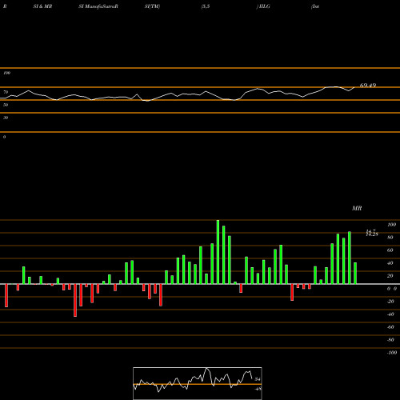Select the MR axis label -40
This screenshot has height=400, width=400.
coord(390,314)
